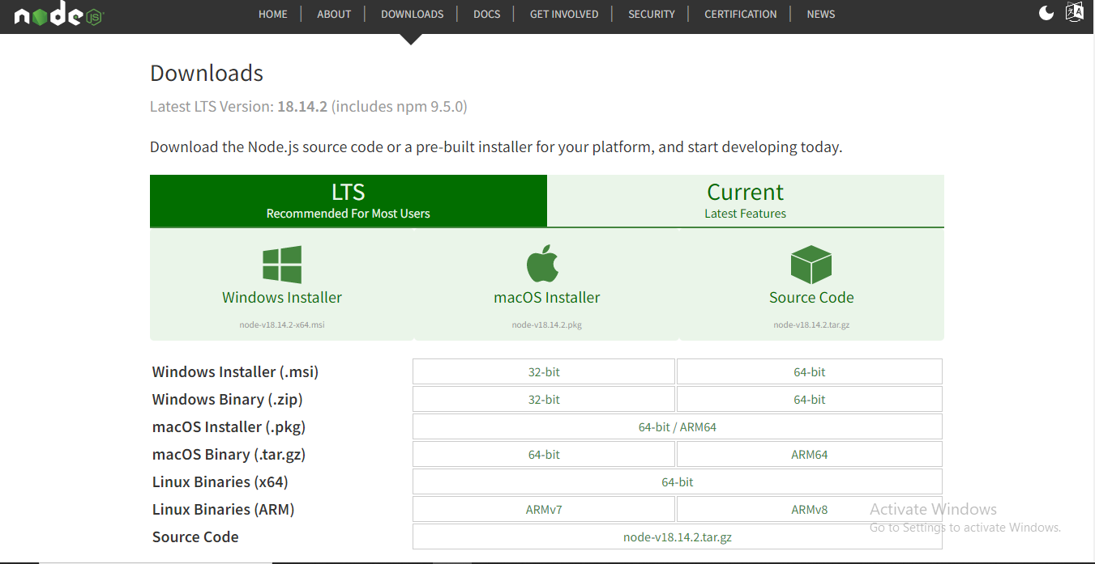
Task: Click the Windows Binary (.zip) row label
Action: pos(227,400)
